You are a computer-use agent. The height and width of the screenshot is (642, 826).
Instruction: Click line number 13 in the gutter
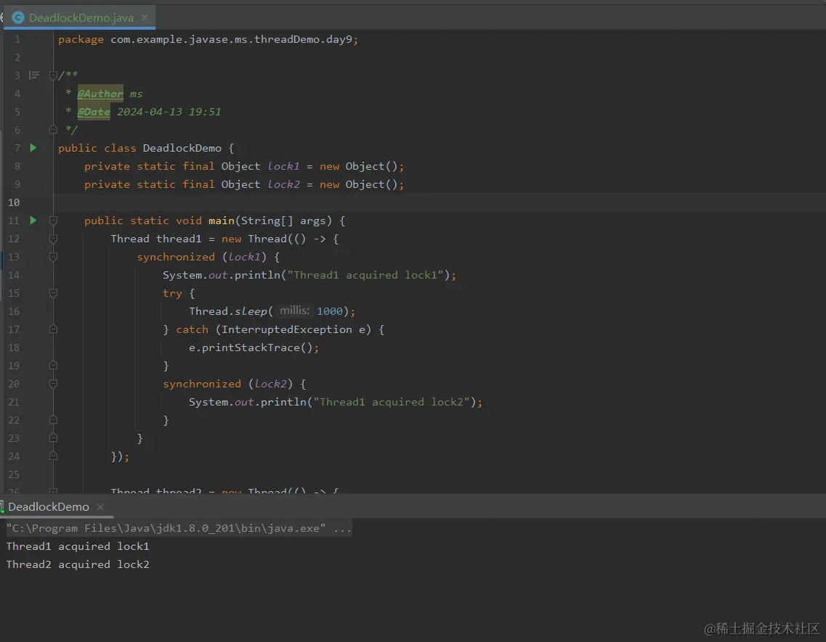coord(14,257)
